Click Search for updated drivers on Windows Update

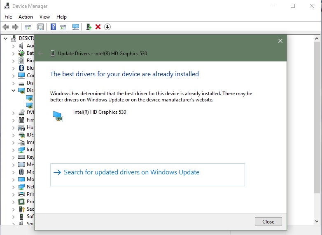click(131, 172)
